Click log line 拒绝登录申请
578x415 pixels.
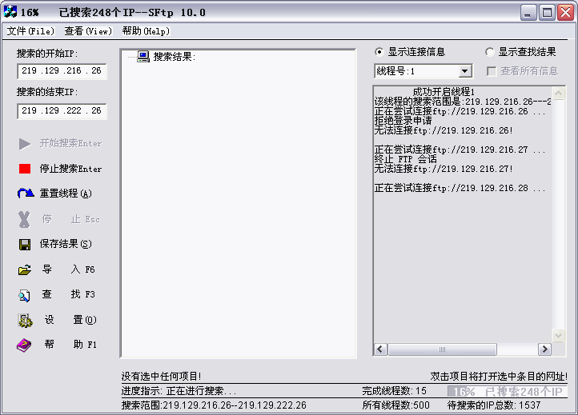(x=403, y=121)
